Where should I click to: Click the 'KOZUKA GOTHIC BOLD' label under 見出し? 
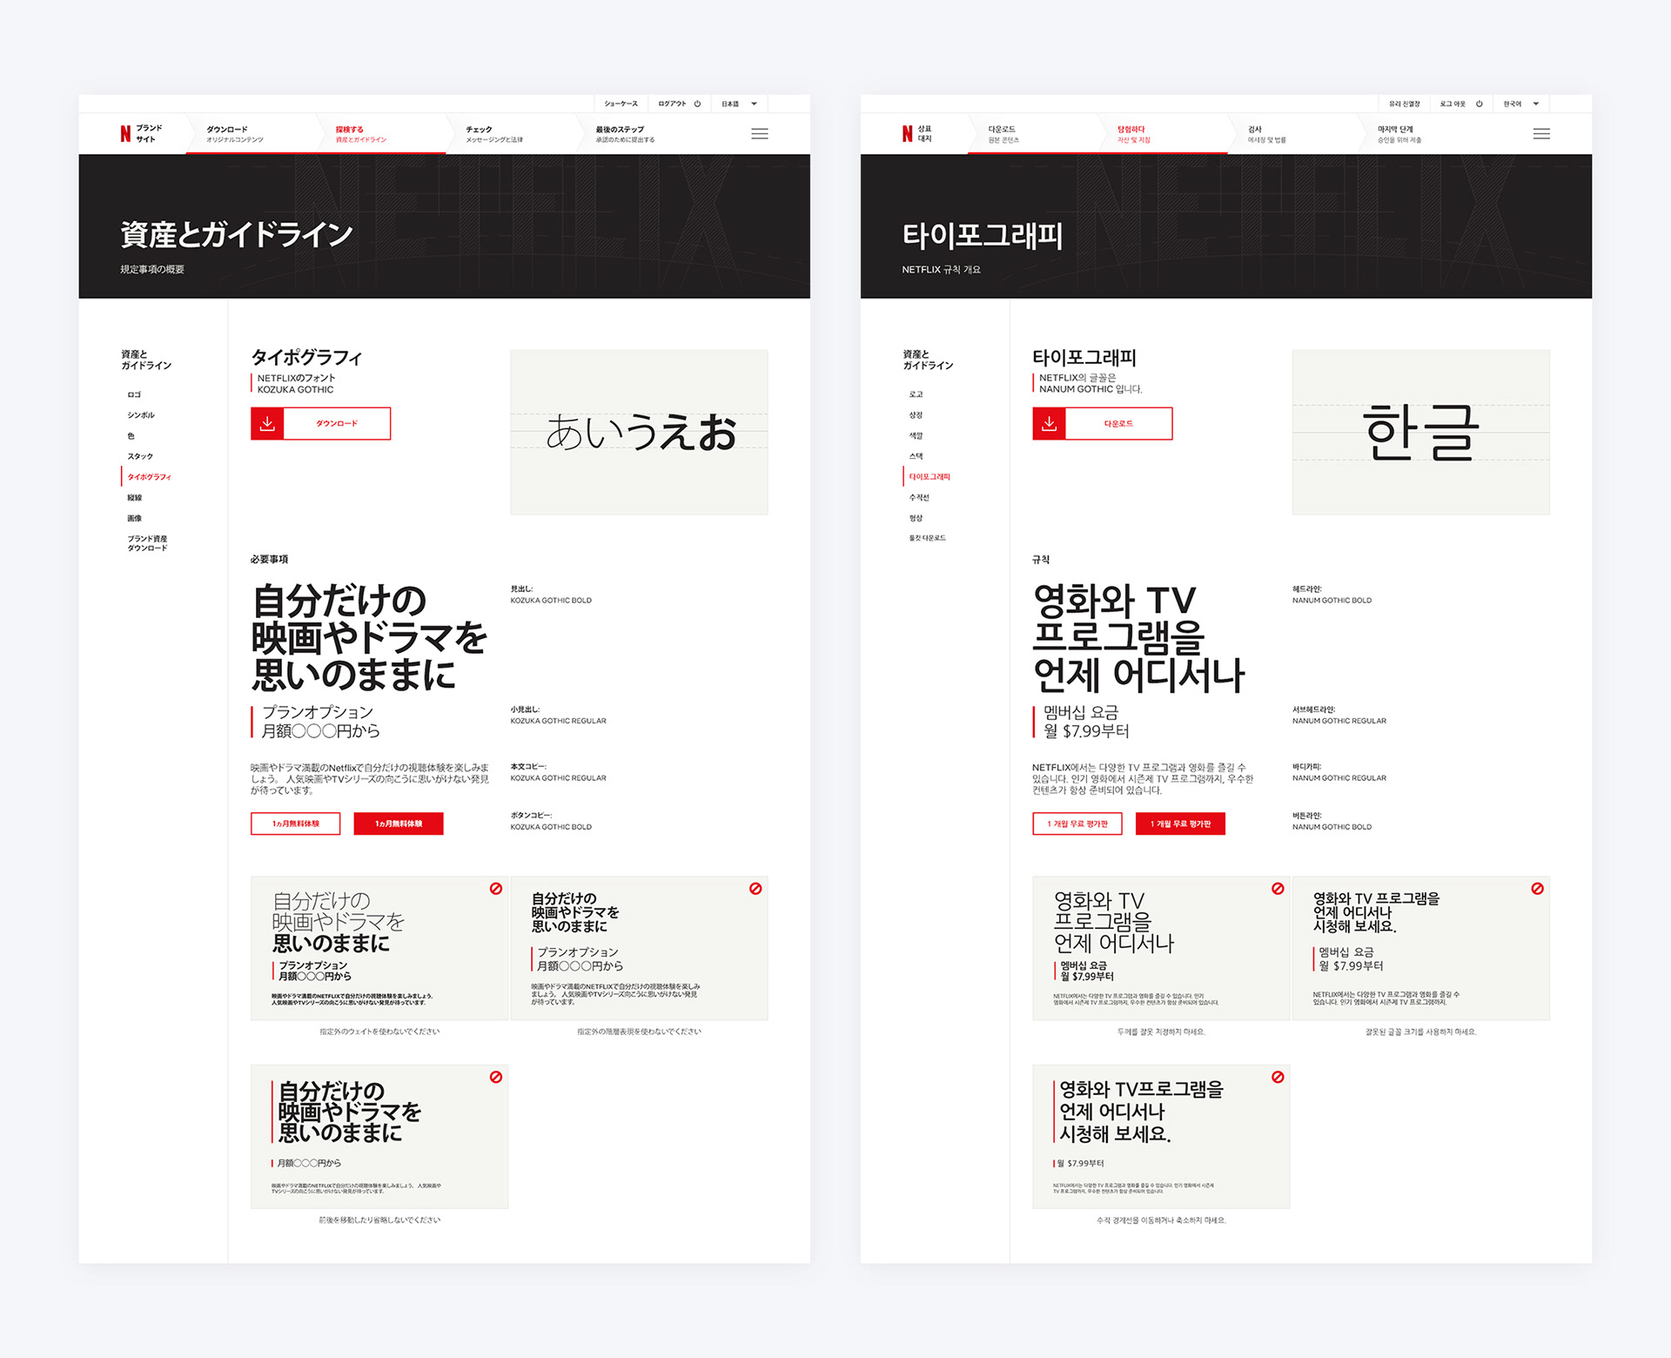click(x=551, y=601)
